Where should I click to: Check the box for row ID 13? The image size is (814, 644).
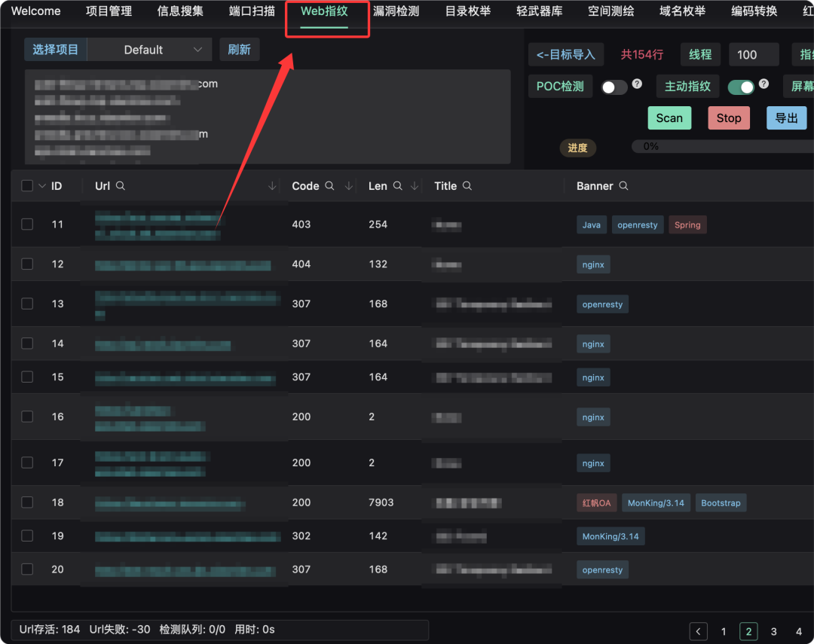(27, 304)
